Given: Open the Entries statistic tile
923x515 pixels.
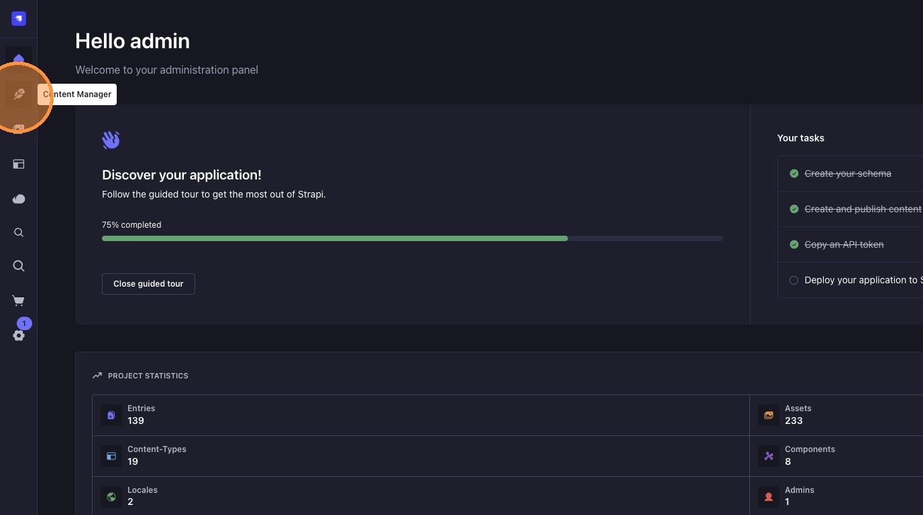Looking at the screenshot, I should 421,415.
